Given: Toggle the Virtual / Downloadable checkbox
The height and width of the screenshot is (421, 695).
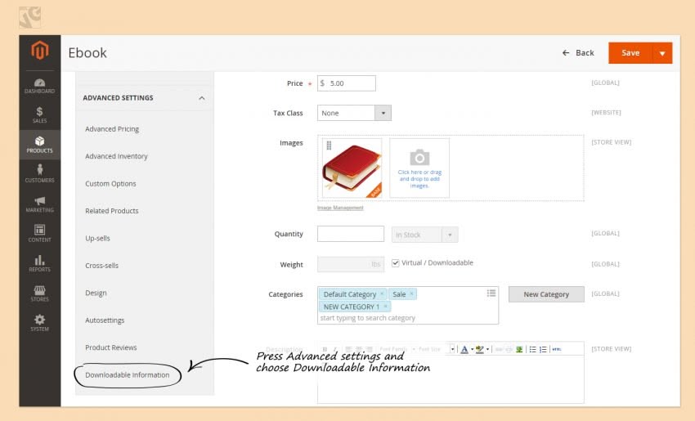Looking at the screenshot, I should click(x=396, y=262).
